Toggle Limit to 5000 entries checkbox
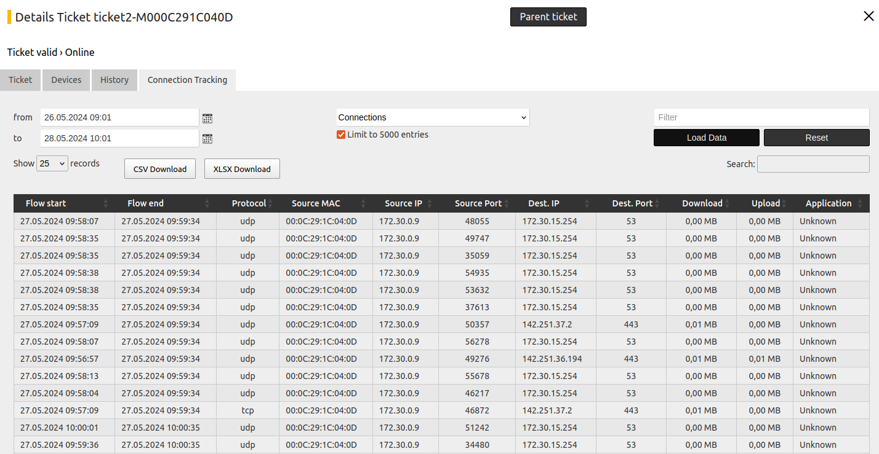The height and width of the screenshot is (454, 879). click(341, 135)
